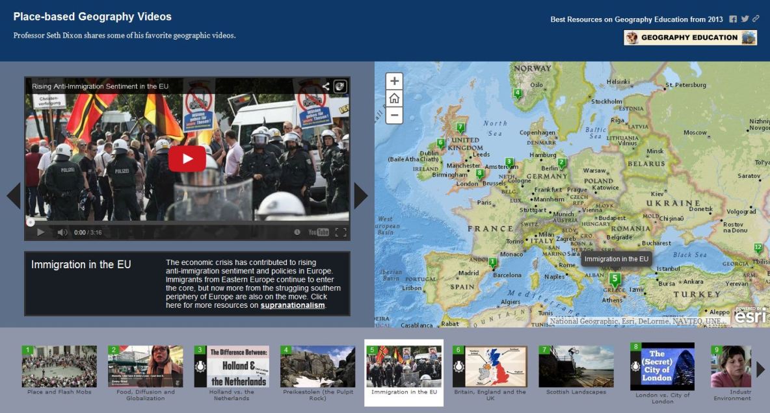The width and height of the screenshot is (770, 413).
Task: Open the share icon on the video title bar
Action: point(326,86)
